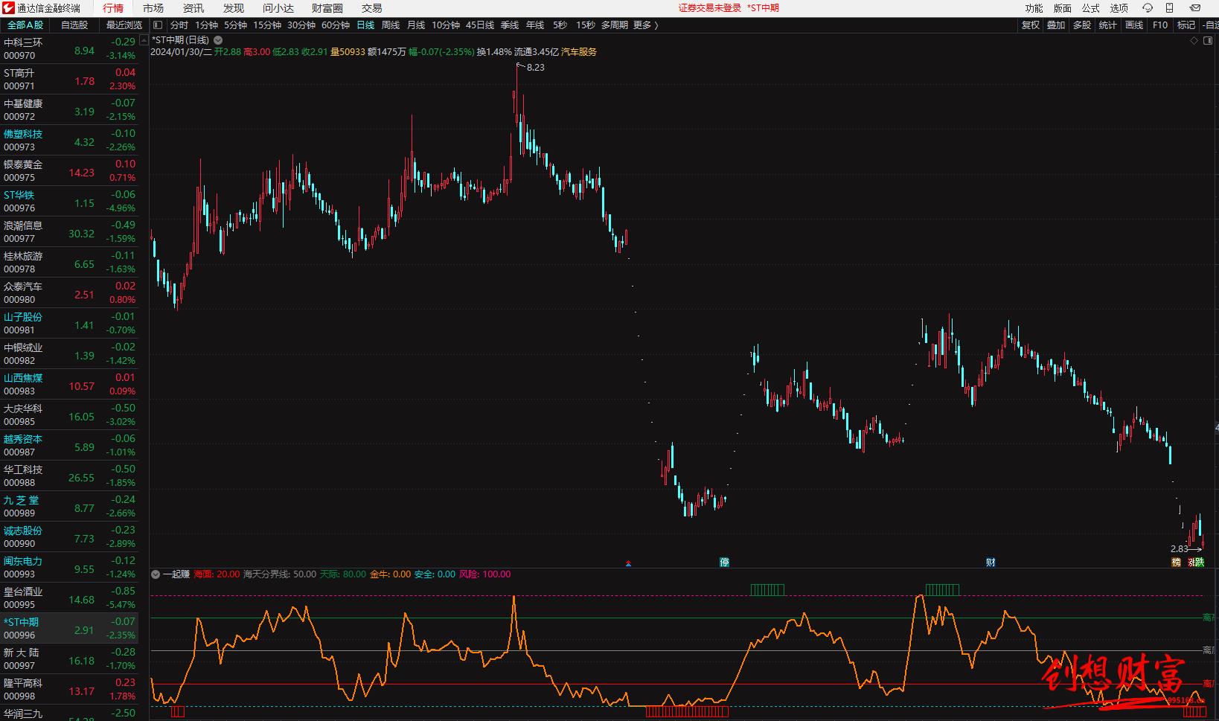Click the 多股 toolbar button

pos(1082,25)
